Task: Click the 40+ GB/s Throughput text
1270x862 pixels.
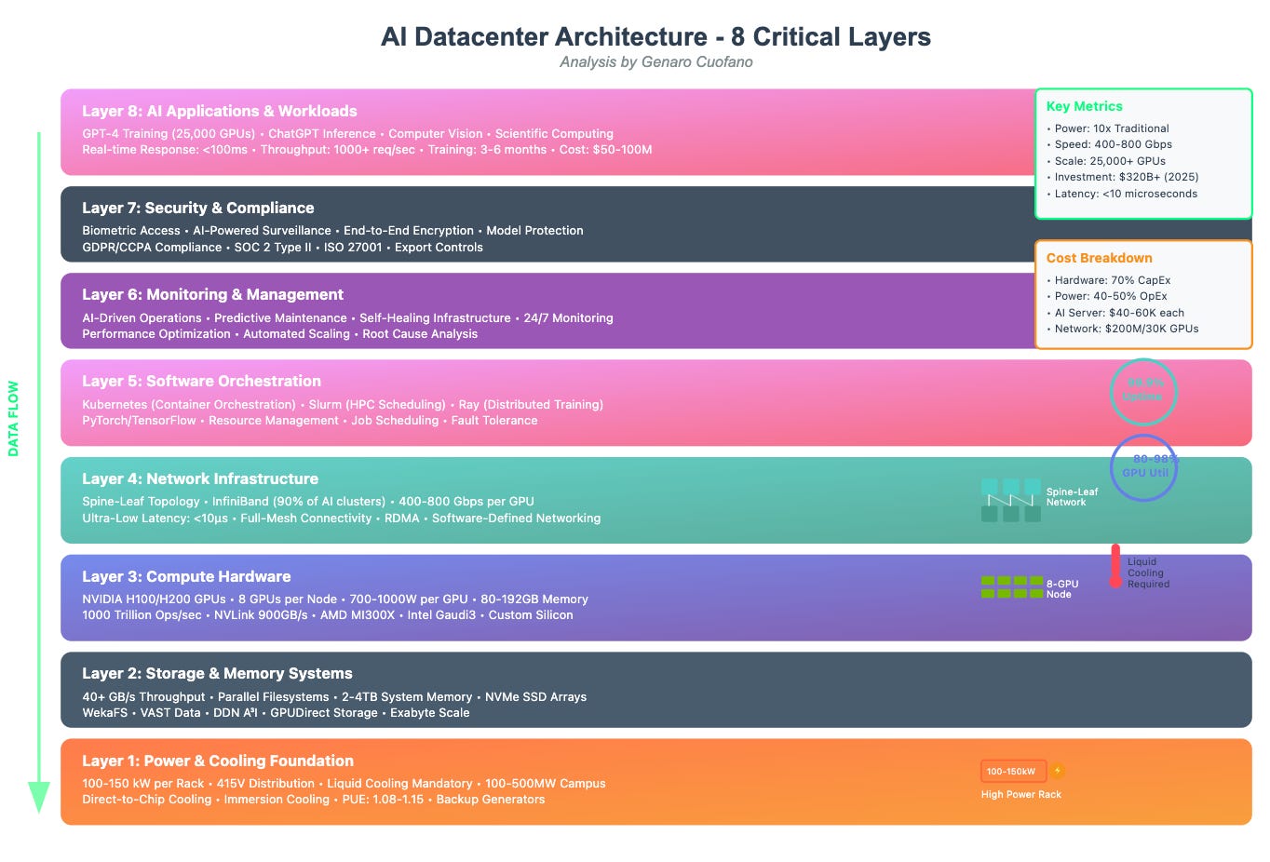Action: (143, 696)
